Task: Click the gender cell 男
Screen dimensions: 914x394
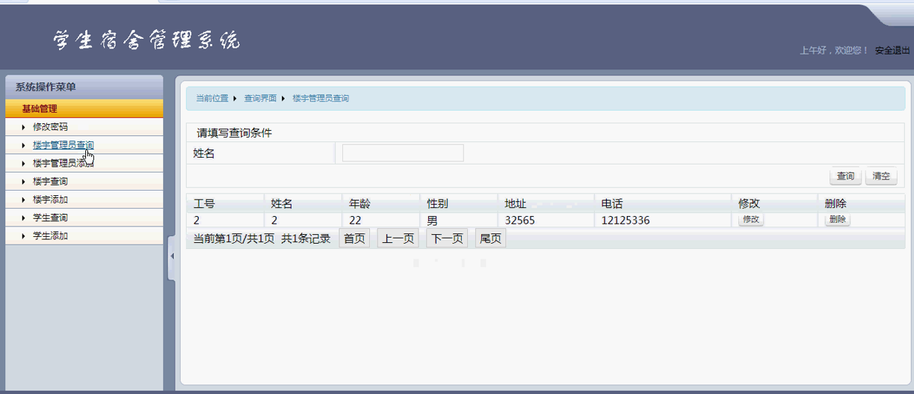Action: coord(432,221)
